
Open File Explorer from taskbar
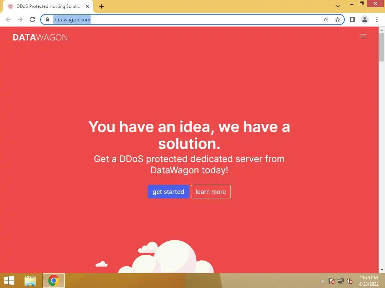tap(30, 280)
